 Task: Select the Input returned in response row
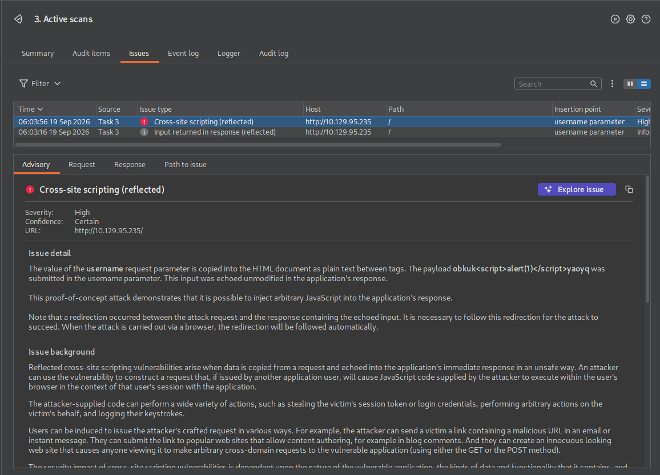tap(332, 132)
